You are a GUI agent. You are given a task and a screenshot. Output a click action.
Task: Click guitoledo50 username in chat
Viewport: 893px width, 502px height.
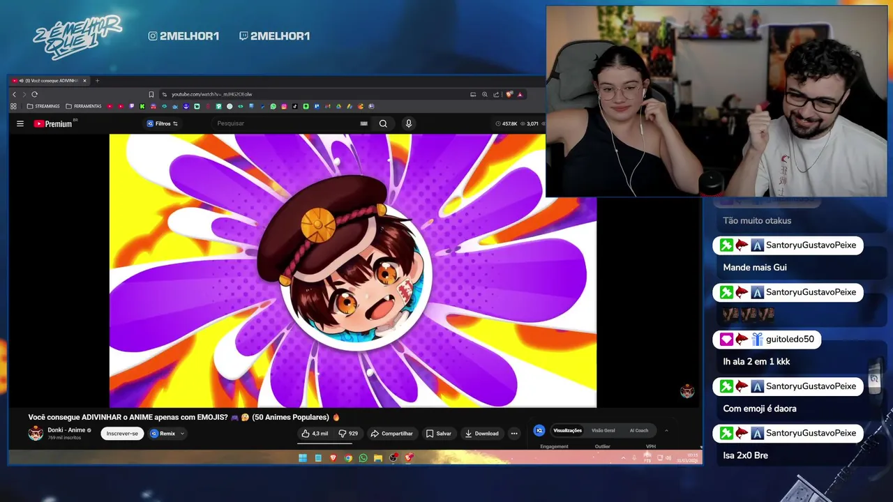tap(790, 340)
